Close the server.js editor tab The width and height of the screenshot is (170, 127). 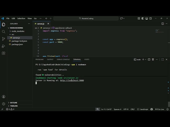click(48, 24)
